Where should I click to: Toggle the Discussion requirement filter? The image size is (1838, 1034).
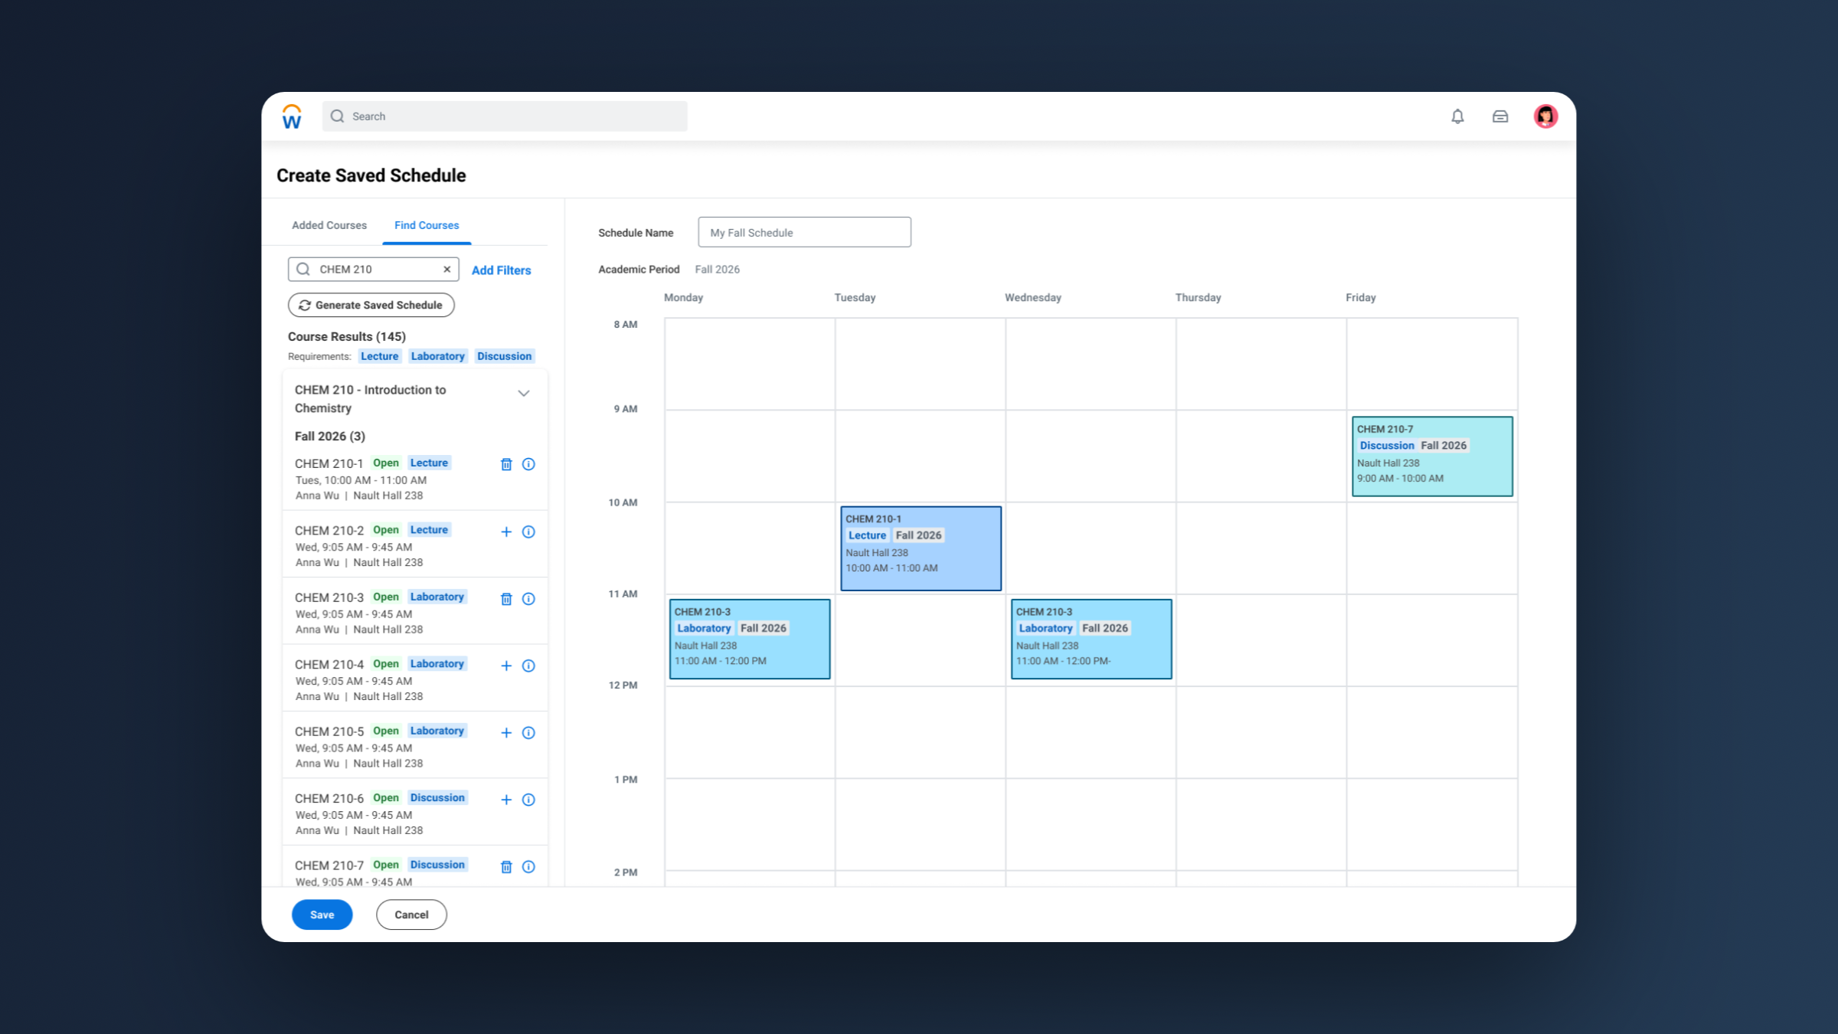tap(504, 355)
